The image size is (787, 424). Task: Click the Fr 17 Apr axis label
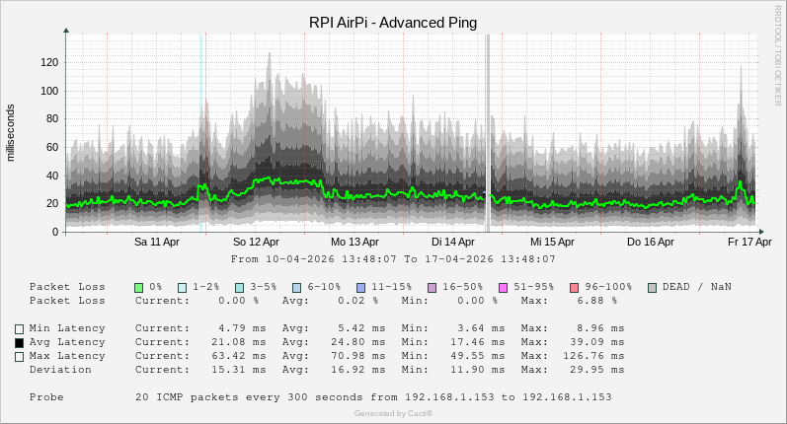click(x=749, y=242)
